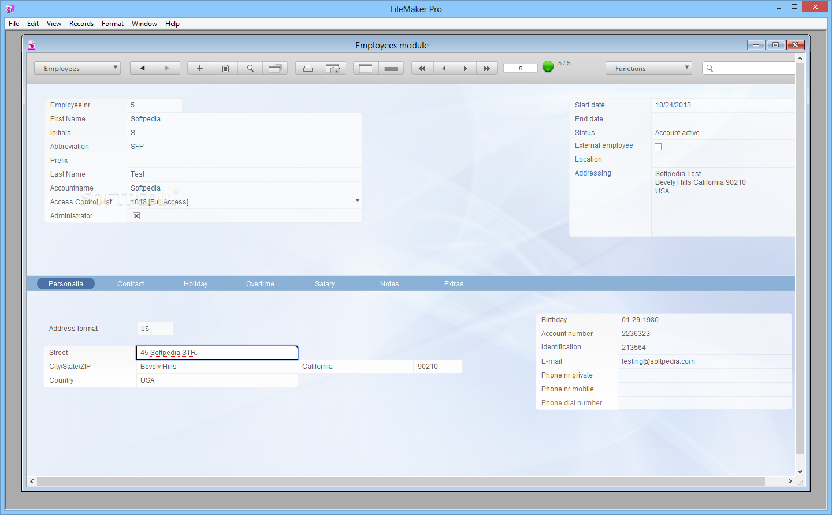This screenshot has width=832, height=515.
Task: Click the Abbreviation field SFP
Action: (x=244, y=147)
